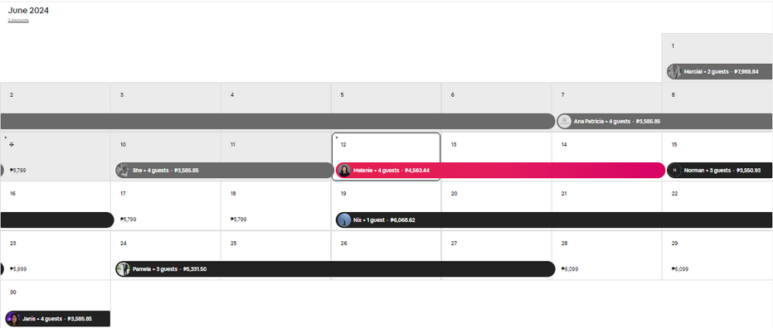Click Janis's avatar on June 30

click(13, 319)
